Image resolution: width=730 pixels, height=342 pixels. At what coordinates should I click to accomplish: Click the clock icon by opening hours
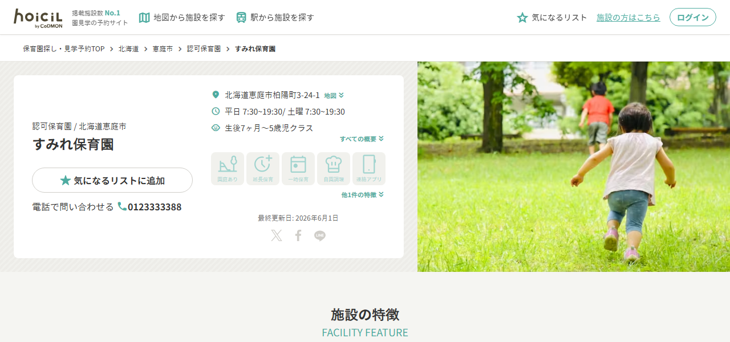click(216, 111)
